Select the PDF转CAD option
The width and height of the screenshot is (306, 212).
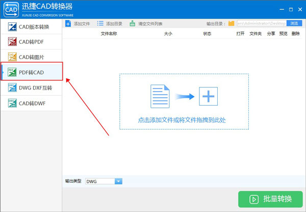pos(32,71)
